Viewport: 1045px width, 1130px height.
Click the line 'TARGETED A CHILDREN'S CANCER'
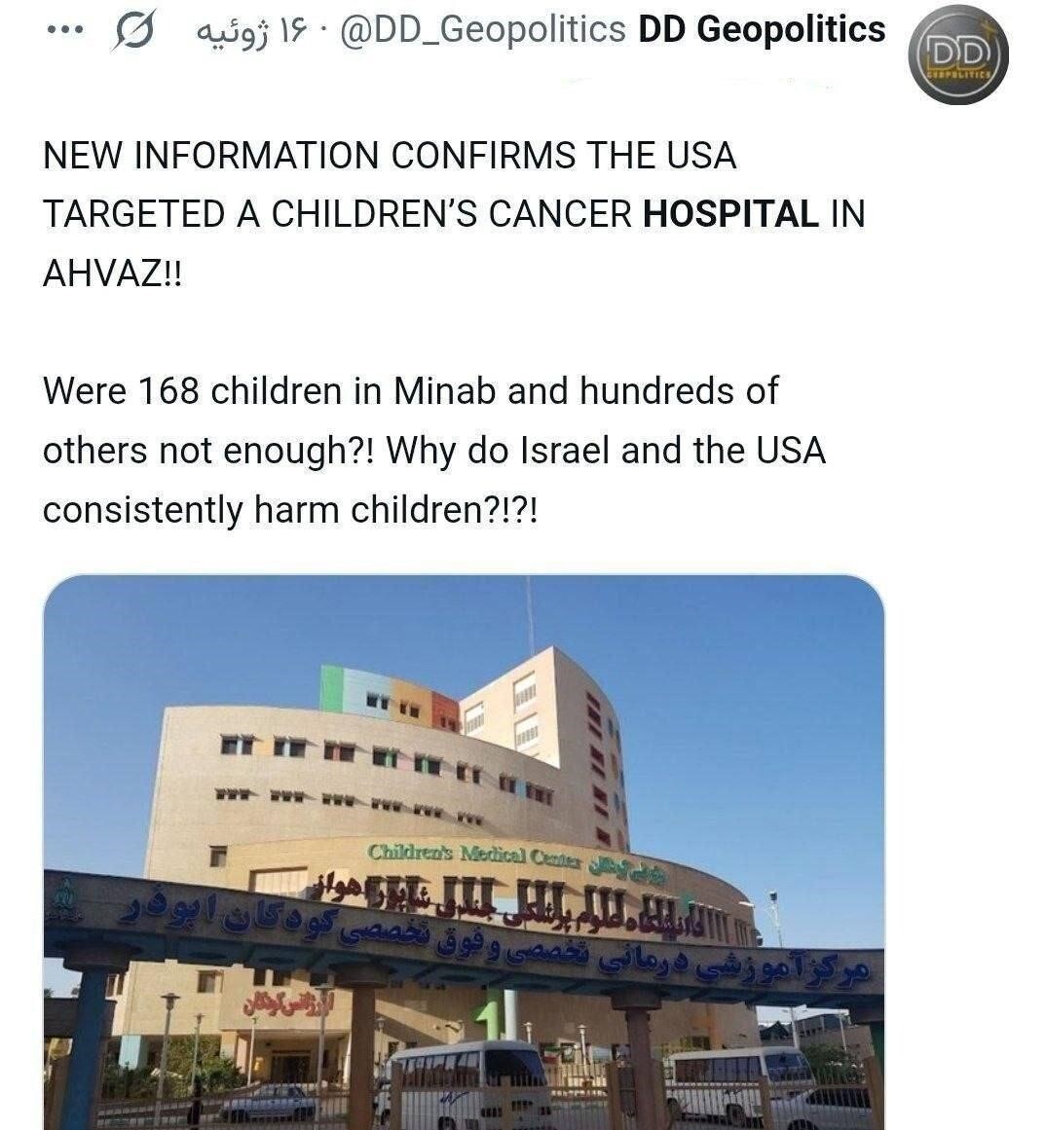click(338, 214)
